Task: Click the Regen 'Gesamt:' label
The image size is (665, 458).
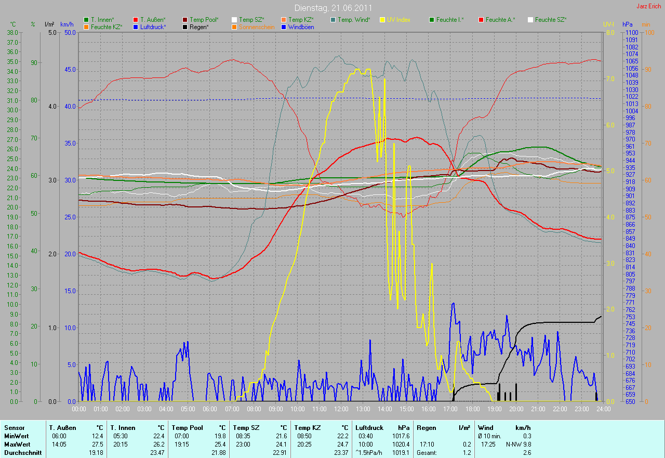Action: [427, 453]
